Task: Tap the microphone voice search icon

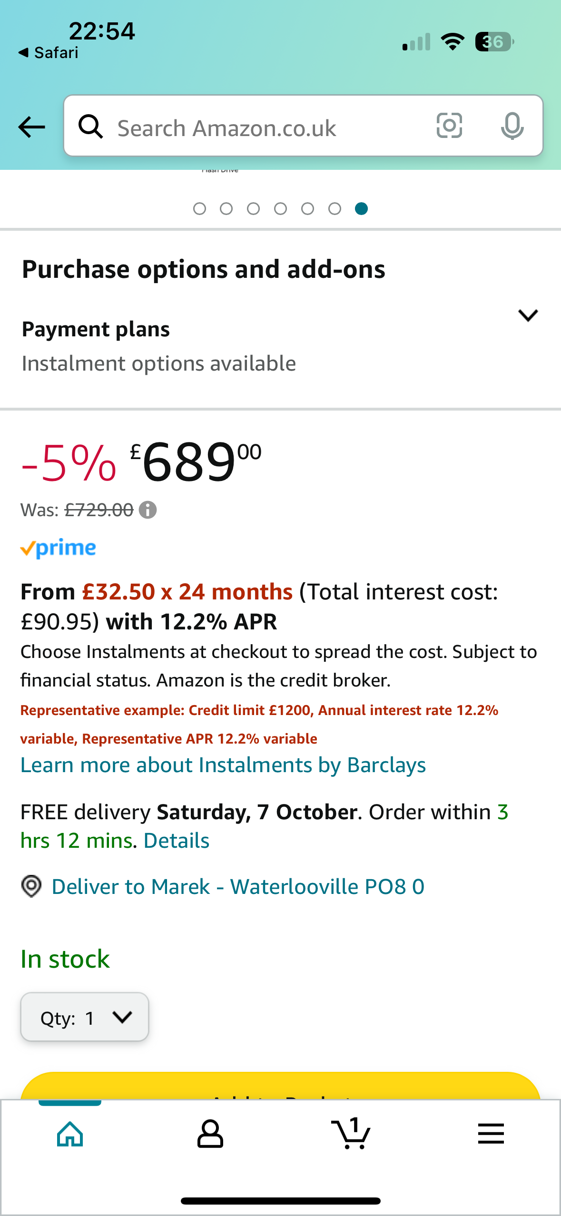Action: click(x=512, y=126)
